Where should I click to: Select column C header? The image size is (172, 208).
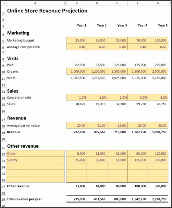coord(77,3)
